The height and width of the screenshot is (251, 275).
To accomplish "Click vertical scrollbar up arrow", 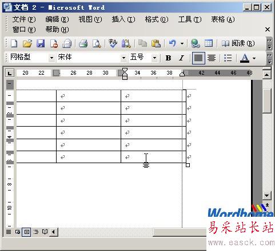I will click(x=266, y=75).
